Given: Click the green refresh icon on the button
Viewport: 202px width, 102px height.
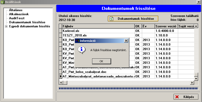Looking at the screenshot, I should click(112, 19).
